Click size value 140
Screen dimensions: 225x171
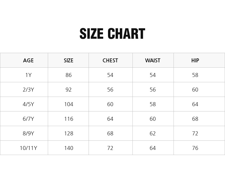(x=69, y=148)
